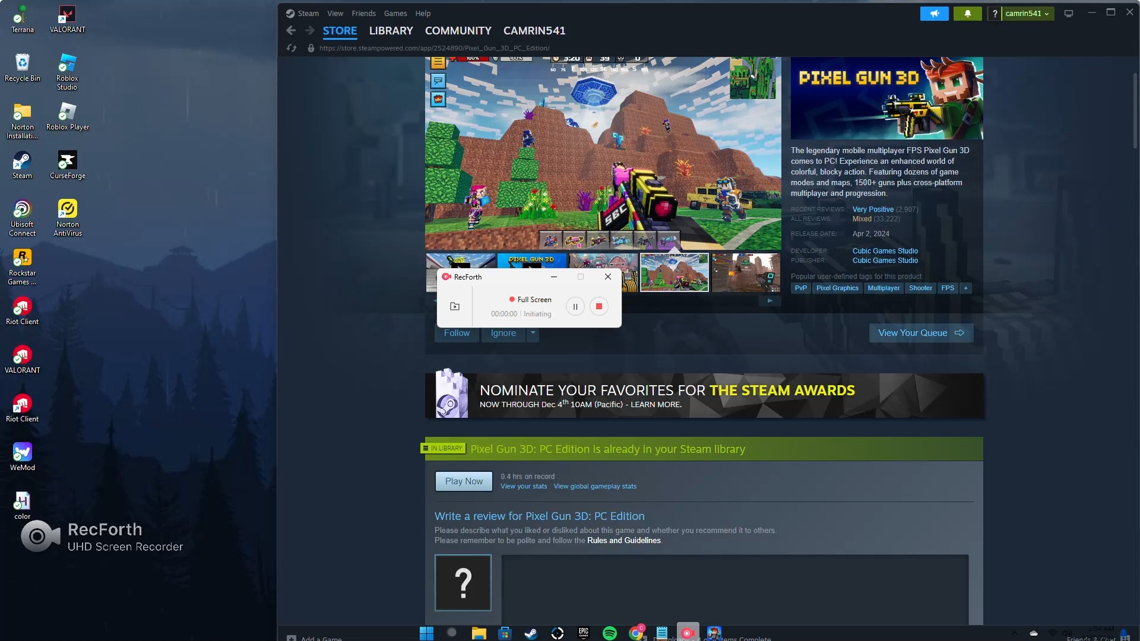This screenshot has height=641, width=1140.
Task: Pause the RecForth recording
Action: pos(575,307)
